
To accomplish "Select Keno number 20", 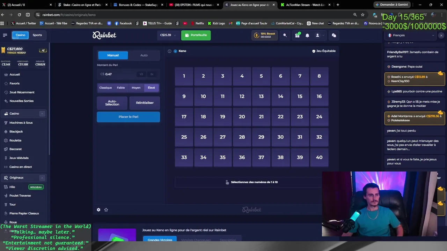I will click(x=242, y=117).
